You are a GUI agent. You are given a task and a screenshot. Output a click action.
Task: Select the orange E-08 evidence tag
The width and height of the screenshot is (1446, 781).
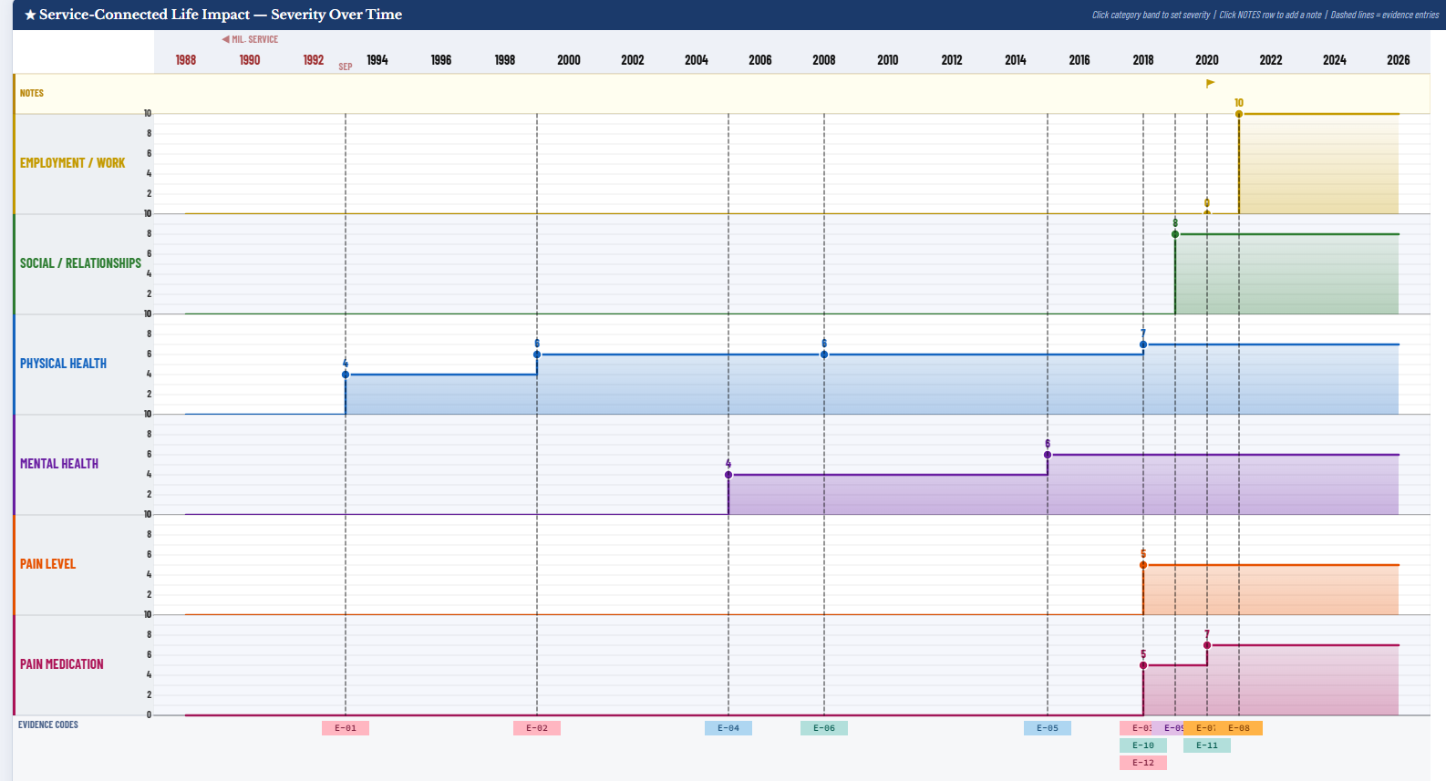point(1239,728)
